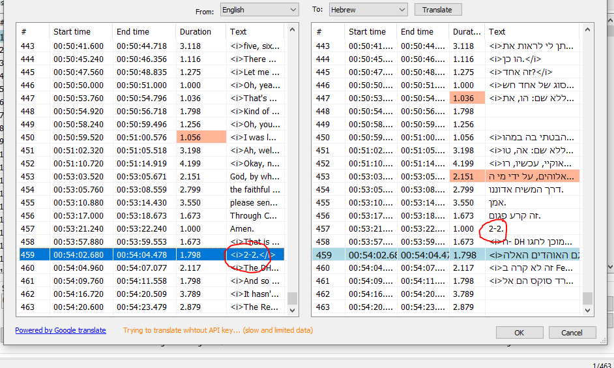Open the Powered by Google translate link
Viewport: 614px width, 368px height.
61,330
